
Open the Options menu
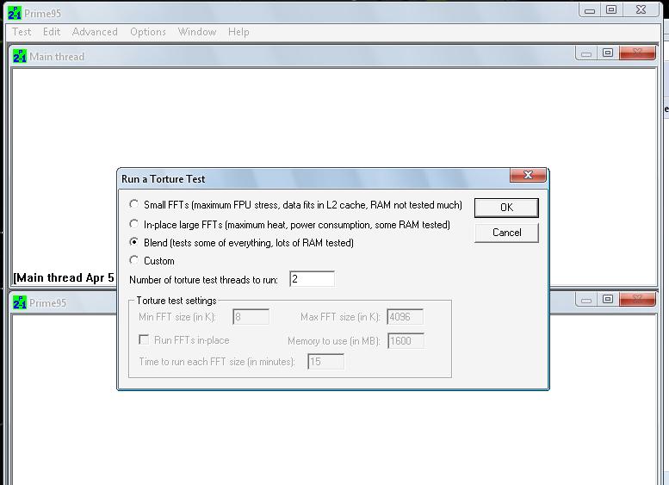coord(147,32)
